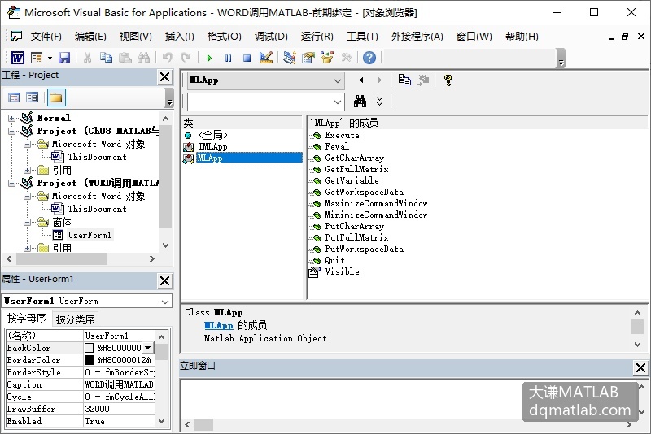651x434 pixels.
Task: Open the 工具(T) menu
Action: (x=362, y=37)
